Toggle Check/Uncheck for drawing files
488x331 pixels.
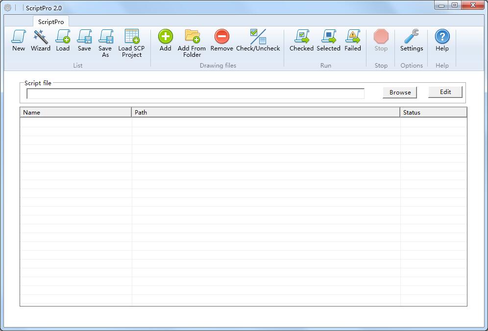click(258, 40)
